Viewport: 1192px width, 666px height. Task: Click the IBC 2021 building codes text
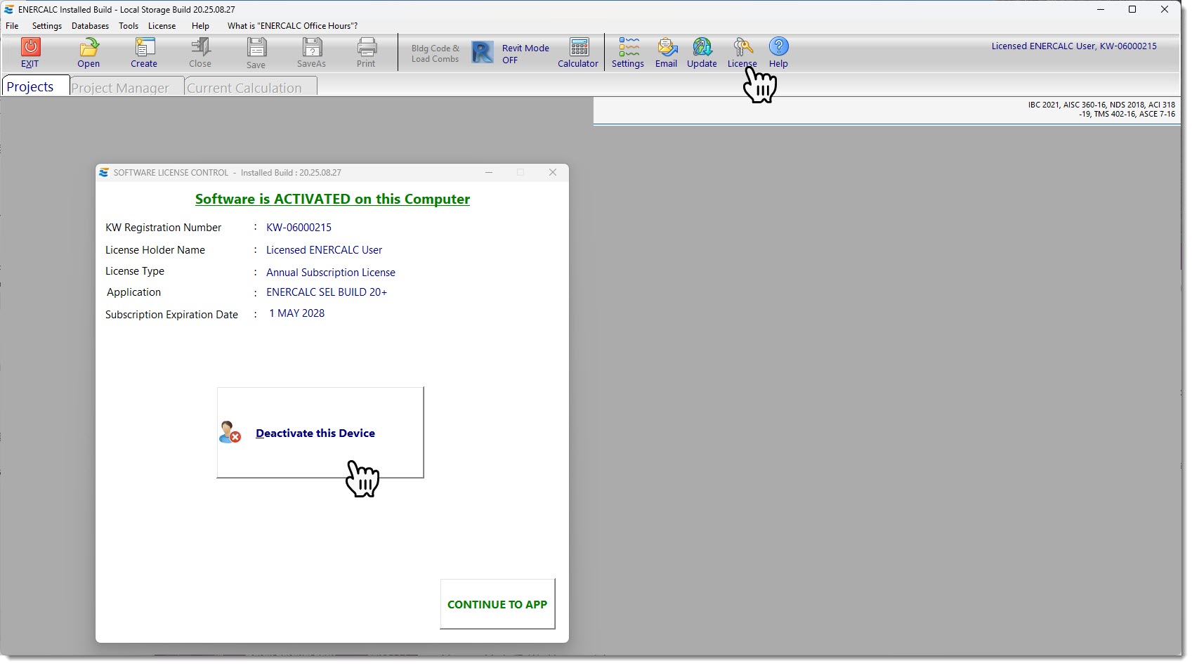(x=1101, y=109)
